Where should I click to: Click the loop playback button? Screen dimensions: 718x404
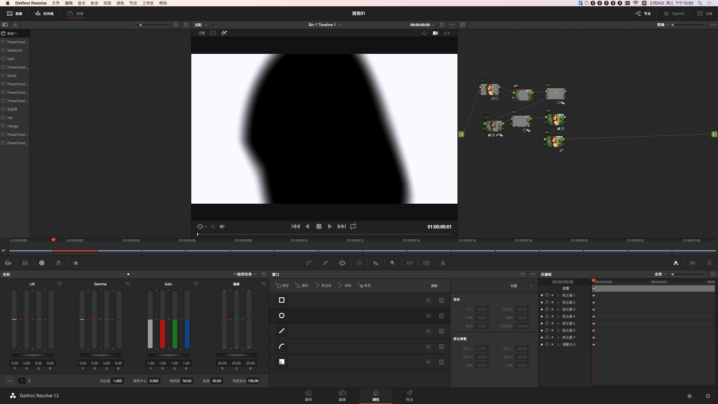[353, 226]
